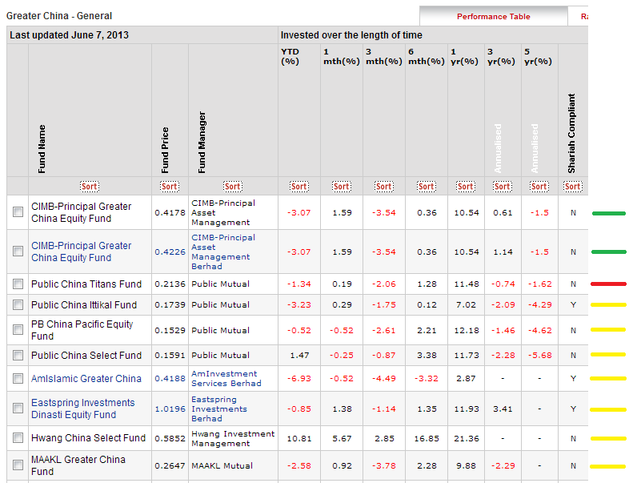Select Public China Titans Fund checkbox
This screenshot has height=483, width=629.
click(x=18, y=284)
